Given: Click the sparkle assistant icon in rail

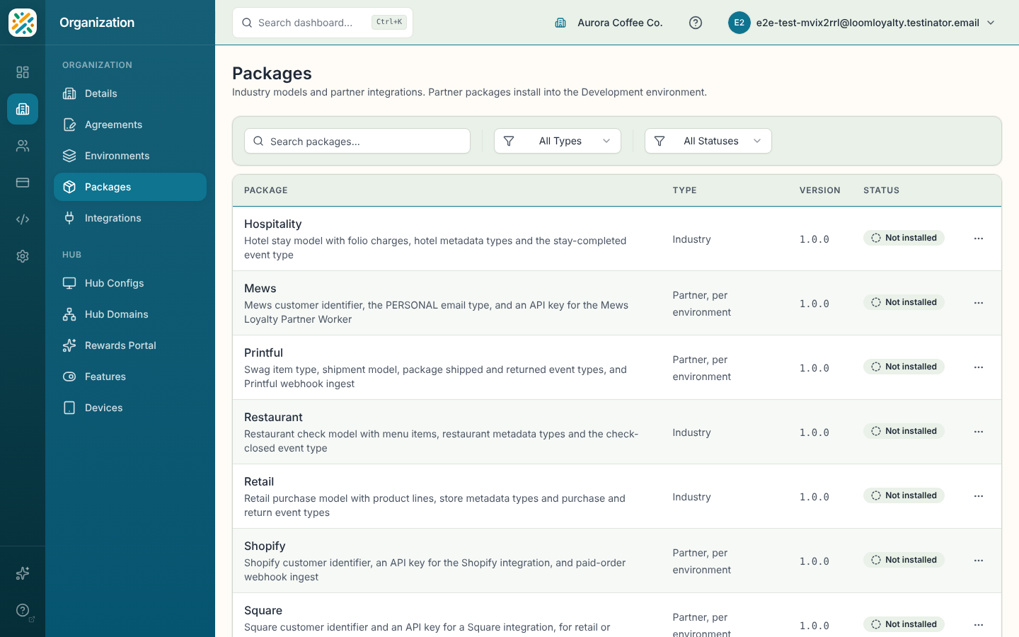Looking at the screenshot, I should pos(23,573).
